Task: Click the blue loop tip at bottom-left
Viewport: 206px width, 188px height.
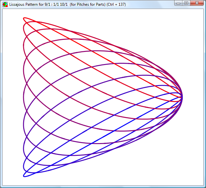Action: 24,175
